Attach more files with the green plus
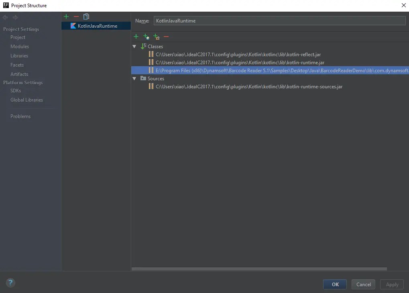The height and width of the screenshot is (293, 409). (136, 37)
